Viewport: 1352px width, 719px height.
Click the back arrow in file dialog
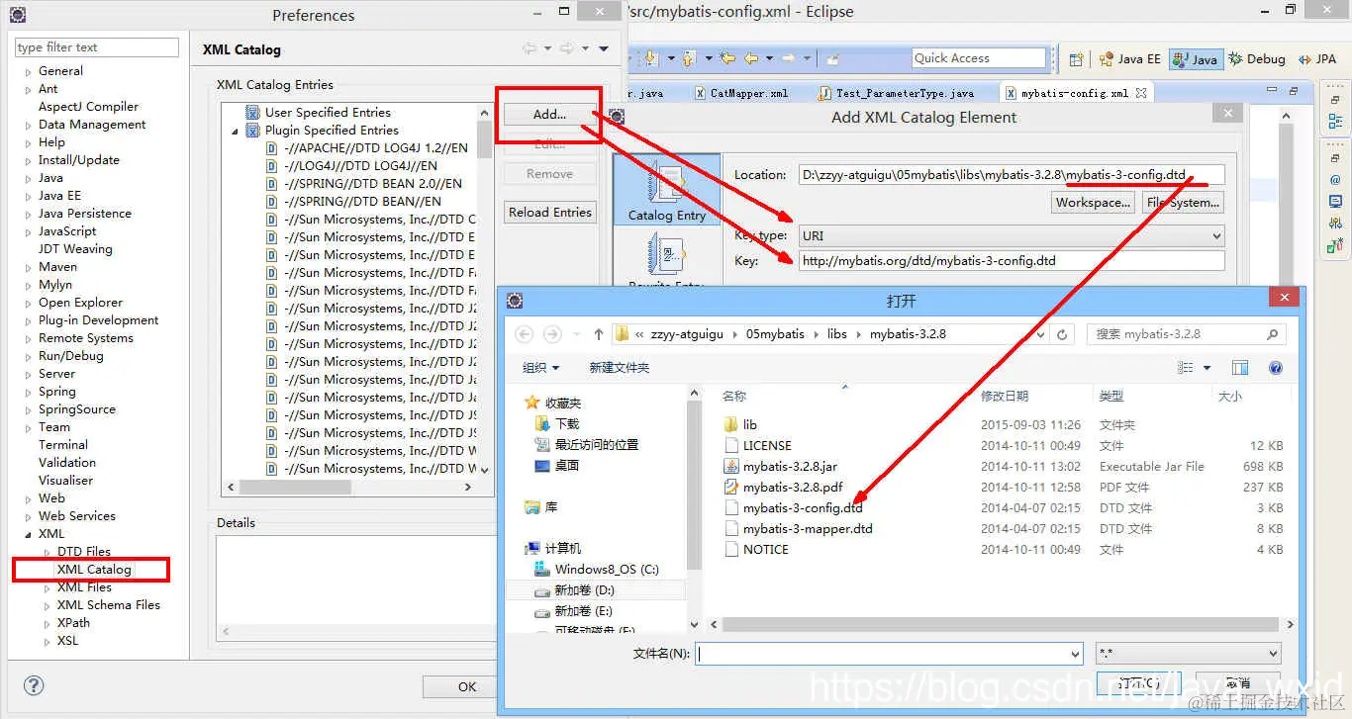[x=525, y=334]
